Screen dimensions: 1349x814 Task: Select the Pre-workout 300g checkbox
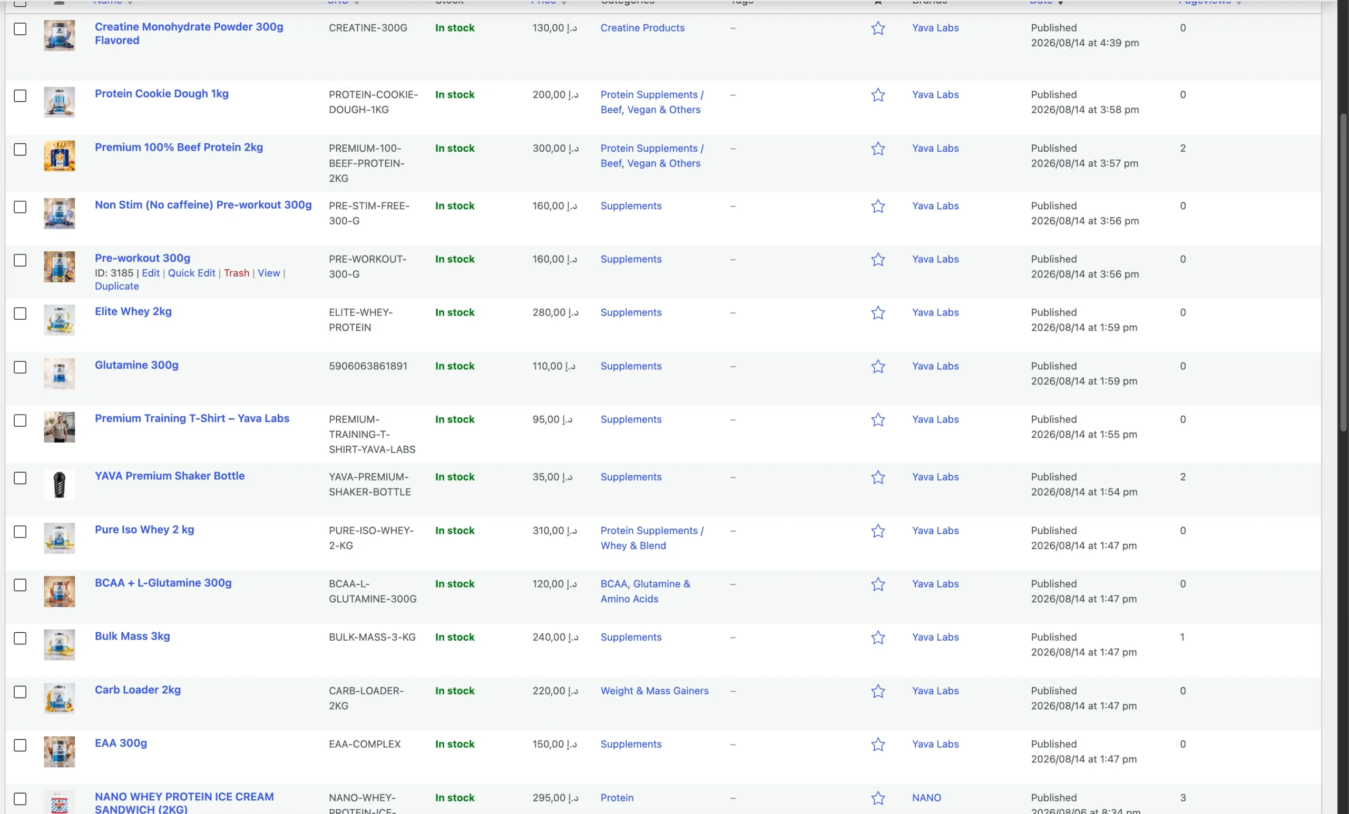tap(20, 260)
